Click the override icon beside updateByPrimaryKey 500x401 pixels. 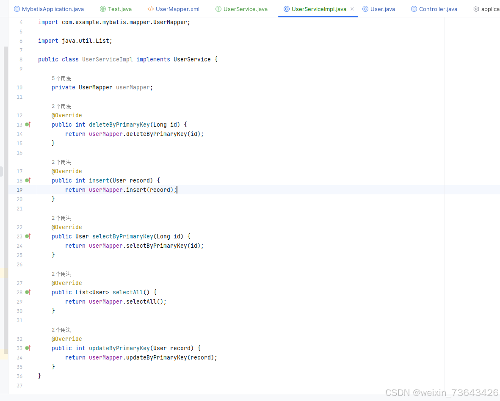28,348
